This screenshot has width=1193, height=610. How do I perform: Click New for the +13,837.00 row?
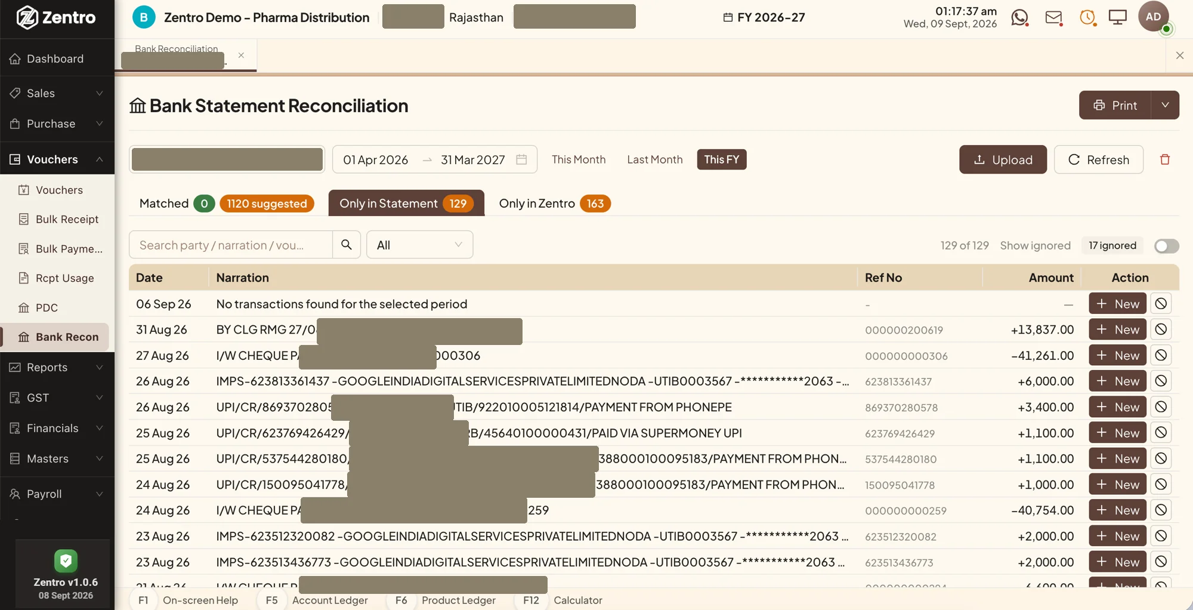tap(1117, 329)
